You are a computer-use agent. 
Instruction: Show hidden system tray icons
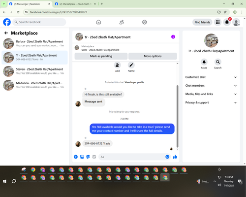[215, 181]
